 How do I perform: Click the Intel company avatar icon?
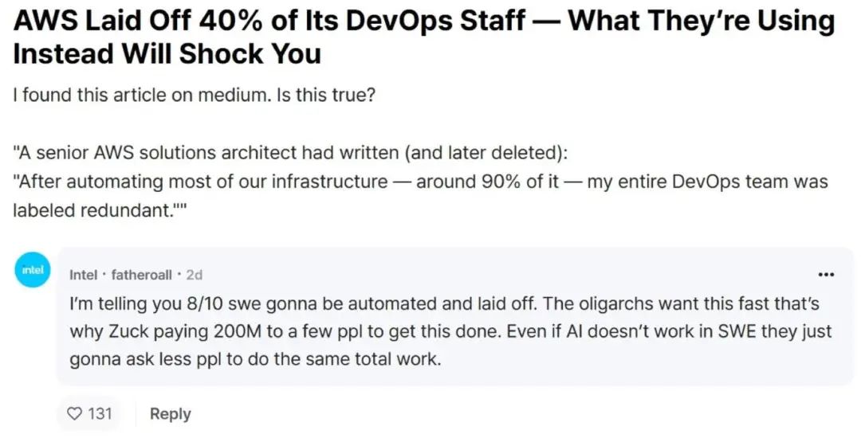point(33,270)
